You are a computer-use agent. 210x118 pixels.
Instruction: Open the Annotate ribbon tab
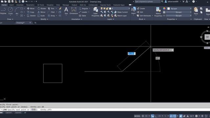pyautogui.click(x=20, y=5)
